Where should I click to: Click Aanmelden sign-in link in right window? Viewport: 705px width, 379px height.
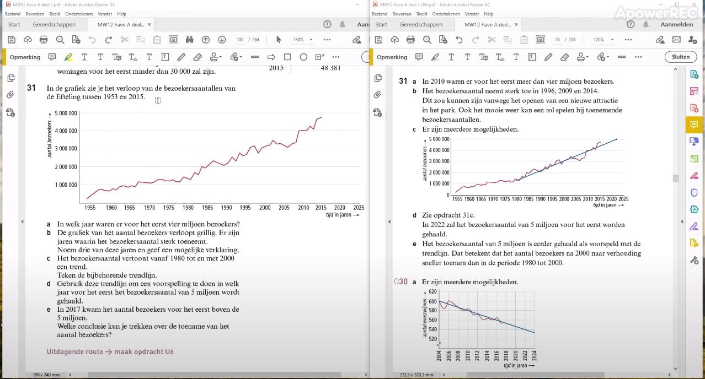click(x=677, y=24)
